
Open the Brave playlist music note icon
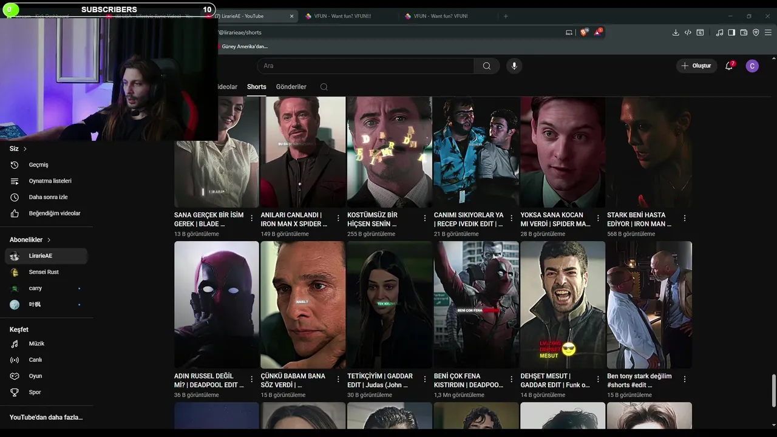tap(719, 32)
